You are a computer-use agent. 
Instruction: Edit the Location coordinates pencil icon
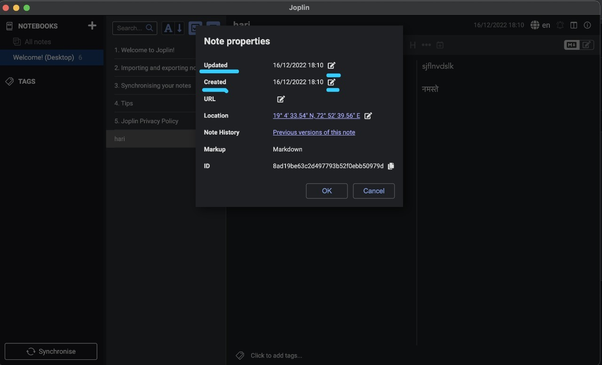[368, 116]
